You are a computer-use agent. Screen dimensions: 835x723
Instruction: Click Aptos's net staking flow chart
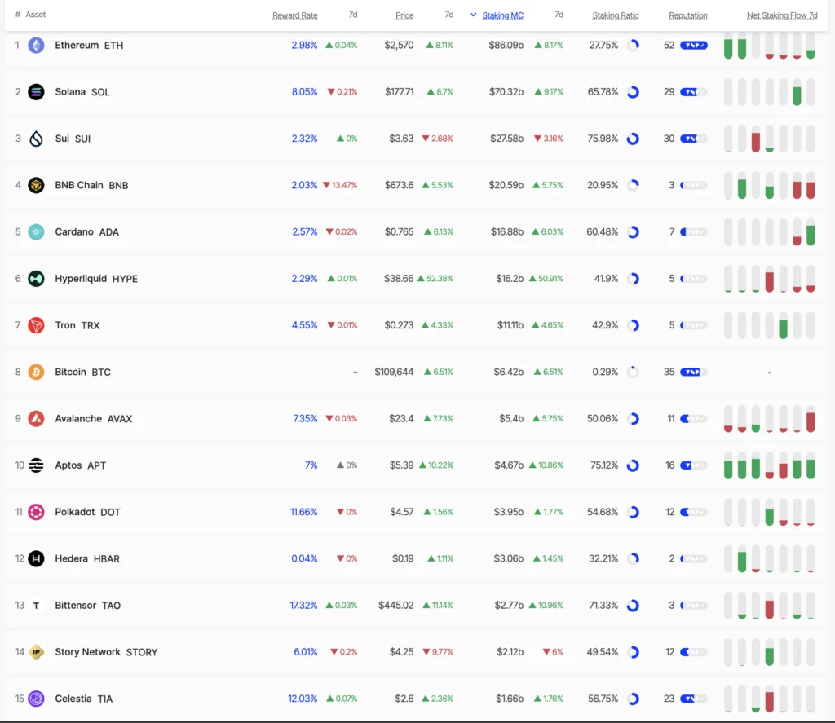[x=769, y=465]
